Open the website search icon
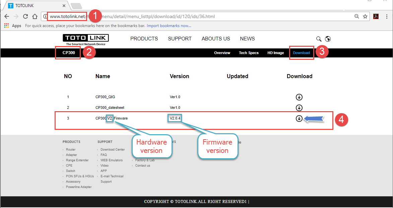 point(319,39)
